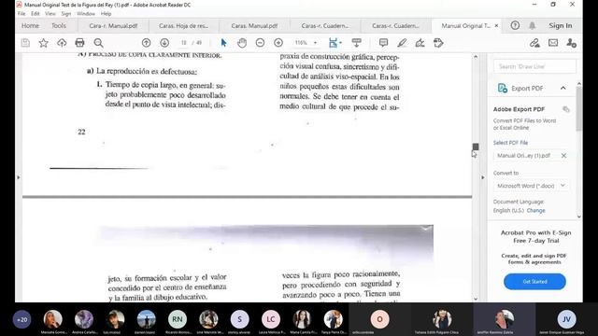The image size is (598, 336).
Task: Remove the selected file Manual Ori..ey (1).pdf
Action: pos(563,156)
